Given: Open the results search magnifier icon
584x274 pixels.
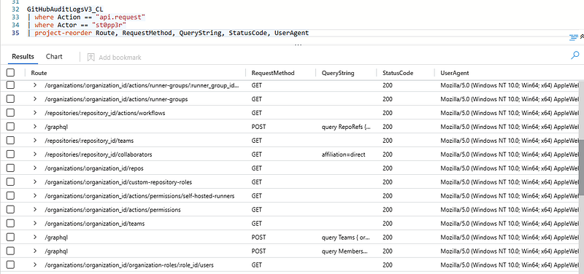Looking at the screenshot, I should (x=575, y=56).
